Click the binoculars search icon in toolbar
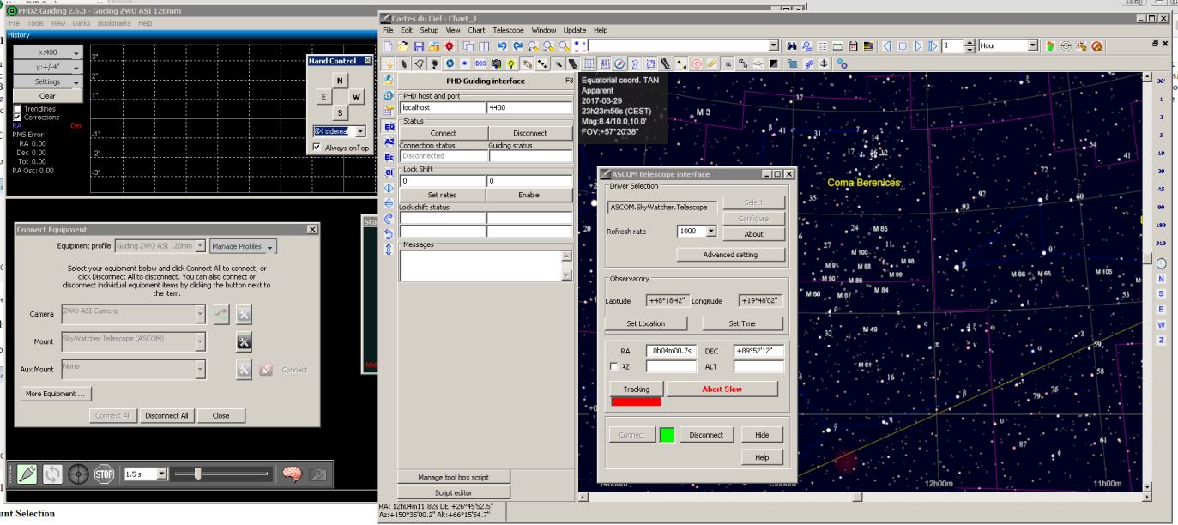This screenshot has width=1178, height=525. pyautogui.click(x=792, y=45)
